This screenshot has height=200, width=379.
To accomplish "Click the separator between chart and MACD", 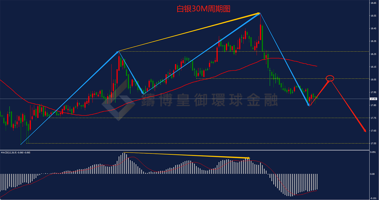I will [185, 150].
